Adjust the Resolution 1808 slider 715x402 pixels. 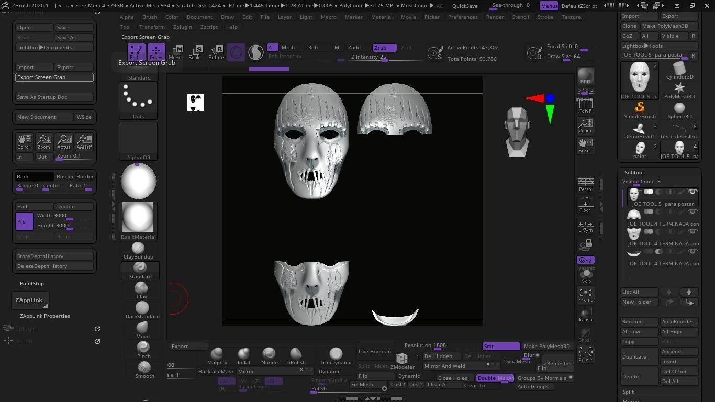click(441, 346)
